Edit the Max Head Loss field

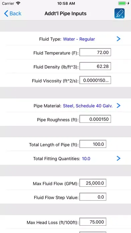(93, 222)
